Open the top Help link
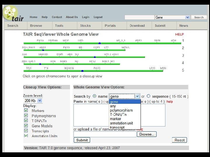This screenshot has height=157, width=210. [45, 17]
